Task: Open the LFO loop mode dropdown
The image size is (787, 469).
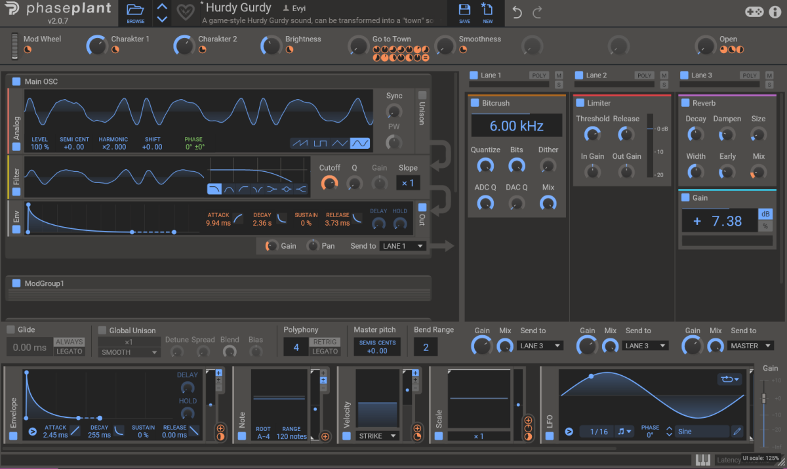Action: pos(729,379)
